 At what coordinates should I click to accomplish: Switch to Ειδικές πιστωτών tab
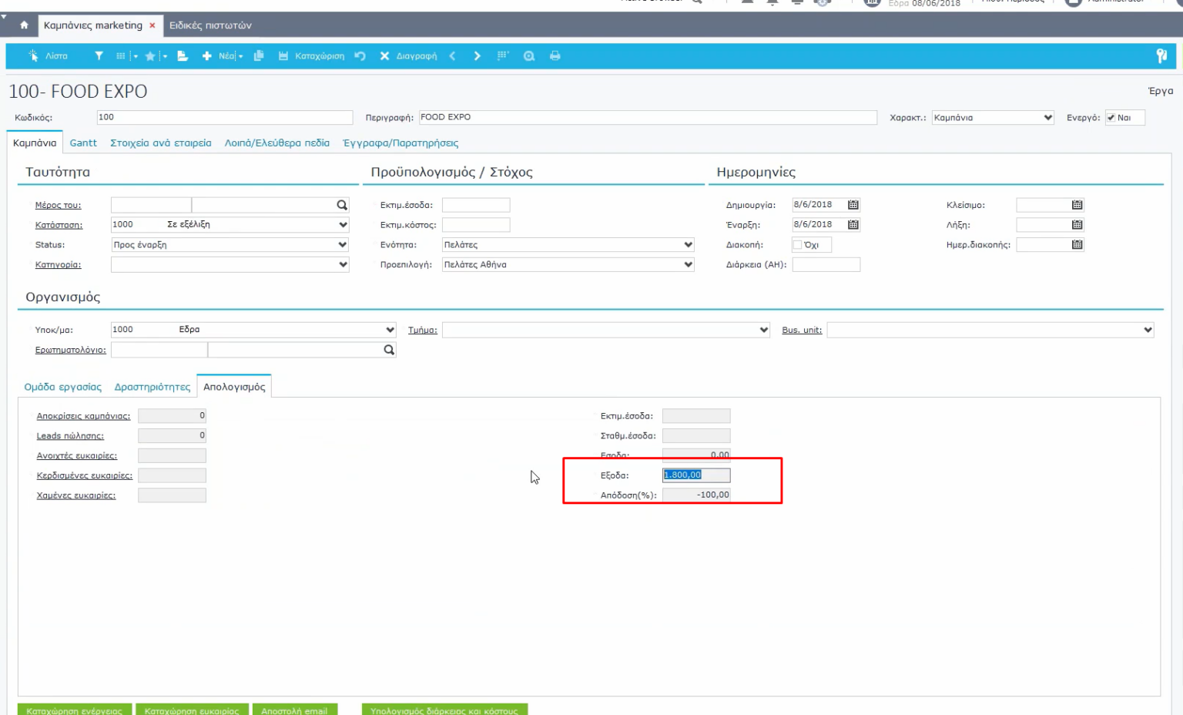pos(210,25)
